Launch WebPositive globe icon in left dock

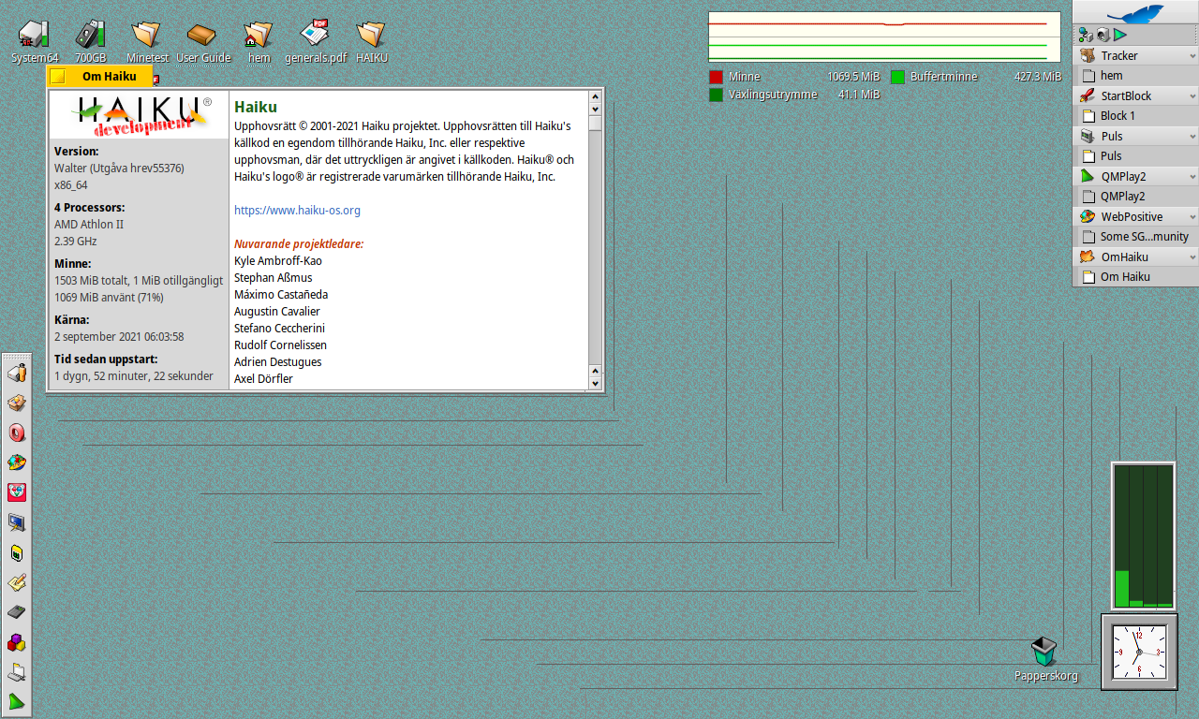(x=17, y=462)
